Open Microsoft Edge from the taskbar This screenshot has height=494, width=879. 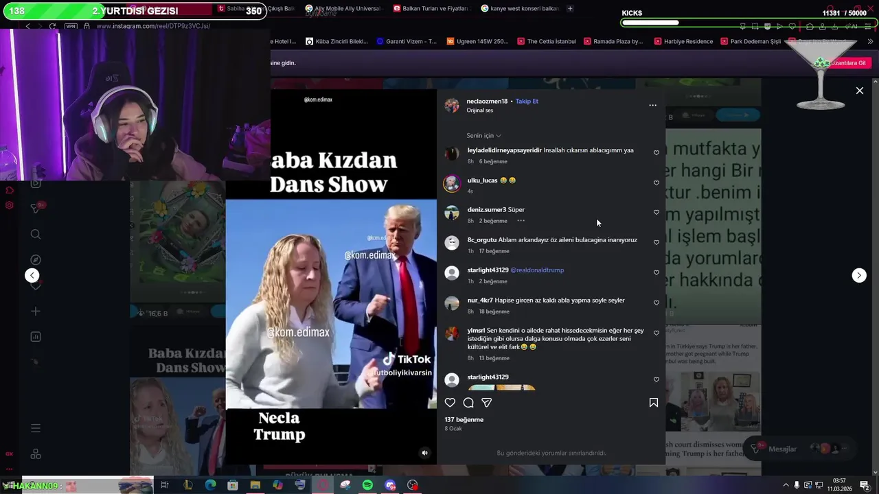[210, 485]
